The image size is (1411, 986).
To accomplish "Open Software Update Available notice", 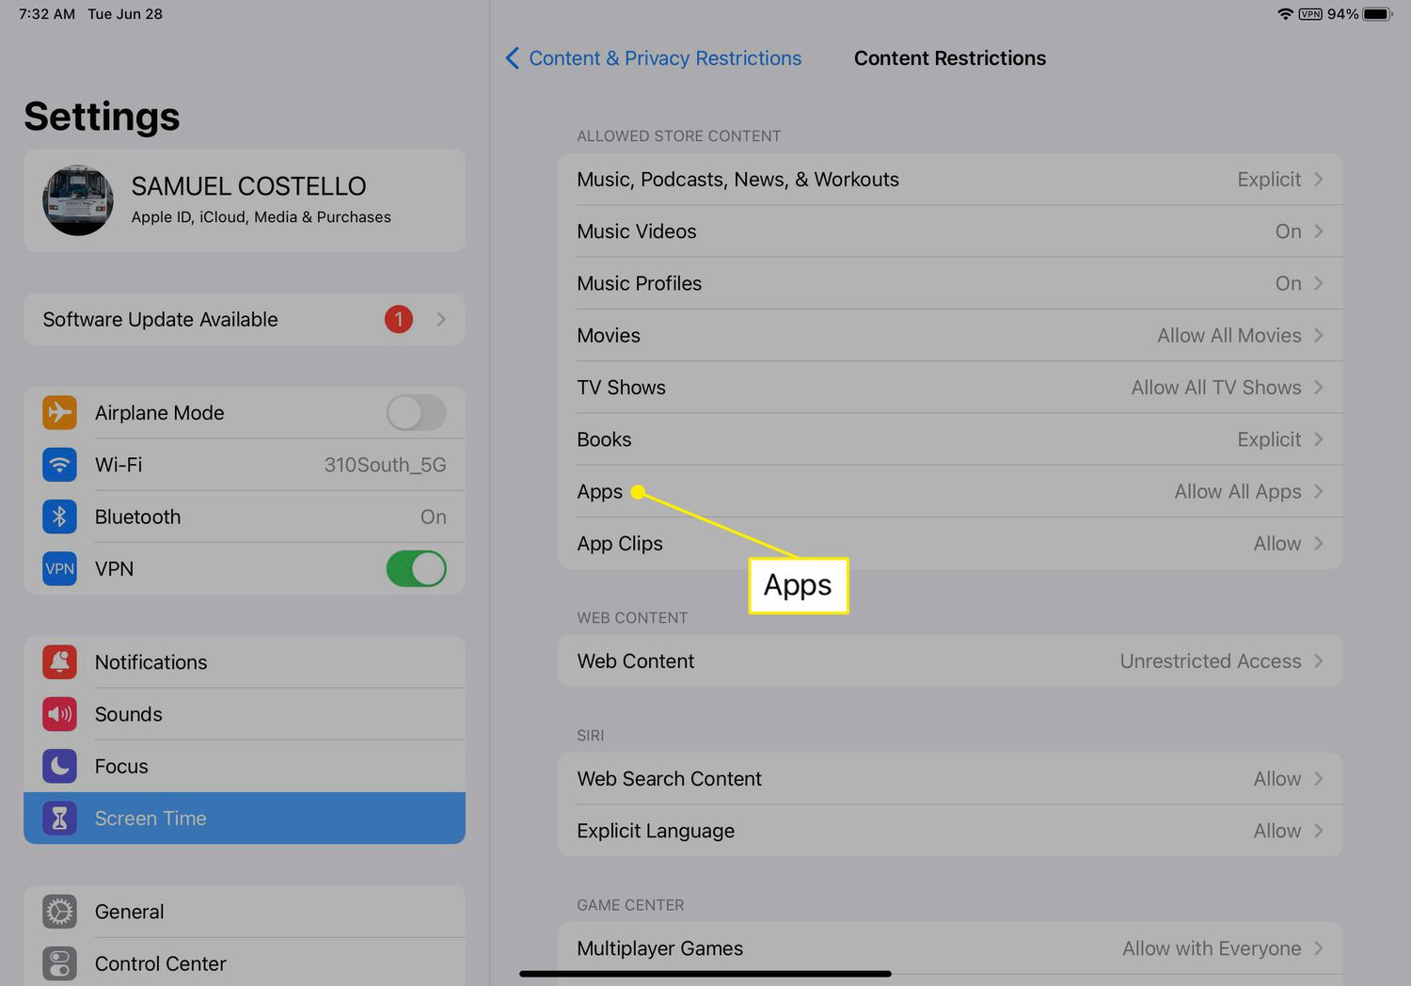I will tap(245, 320).
